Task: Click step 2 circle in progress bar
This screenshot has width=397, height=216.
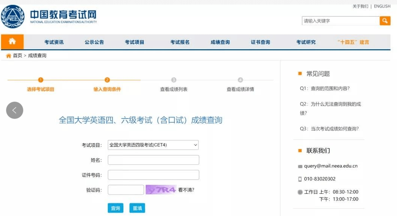Action: click(x=107, y=80)
